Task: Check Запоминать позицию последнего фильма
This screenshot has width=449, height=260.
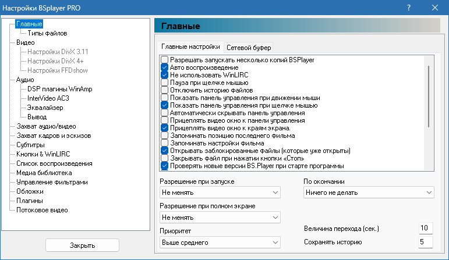Action: (x=164, y=136)
